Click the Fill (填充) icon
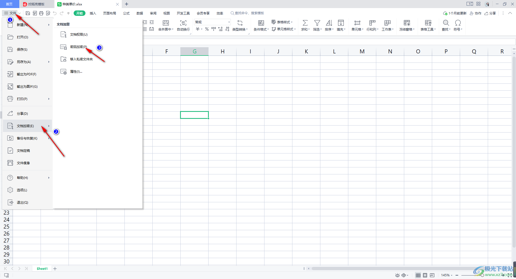The image size is (516, 279). tap(341, 23)
